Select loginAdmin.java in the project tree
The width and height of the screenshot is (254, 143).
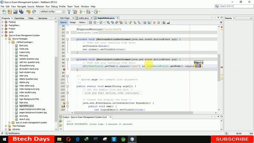(27, 106)
